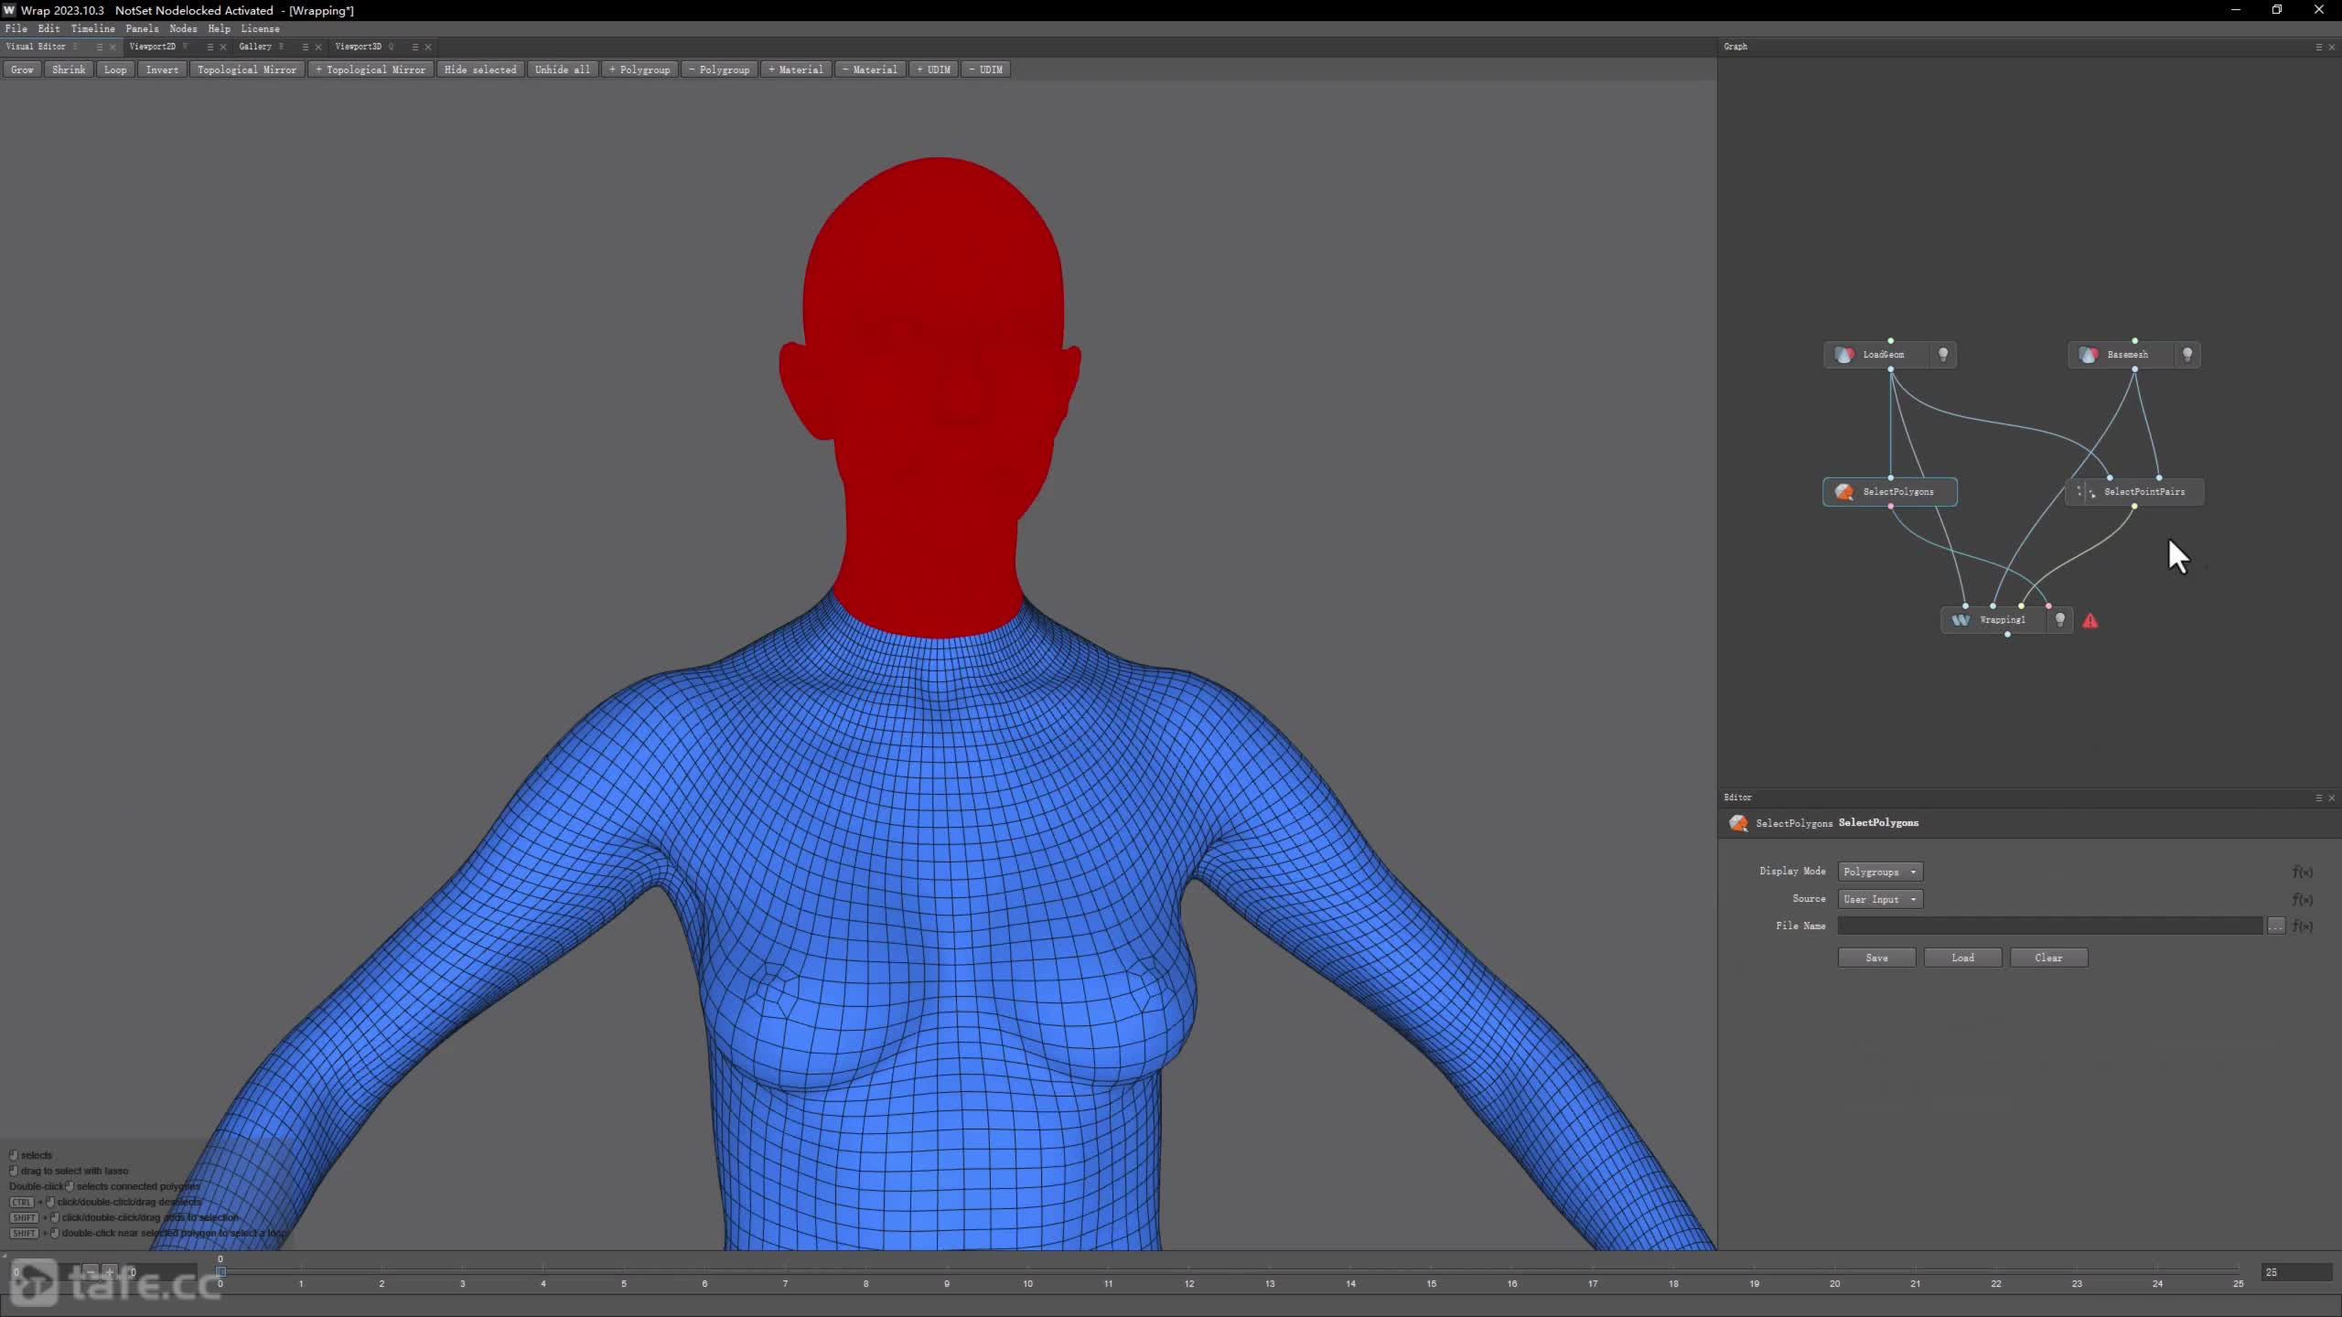Click the f(x) expression icon for Display Mode
The image size is (2342, 1317).
2303,872
